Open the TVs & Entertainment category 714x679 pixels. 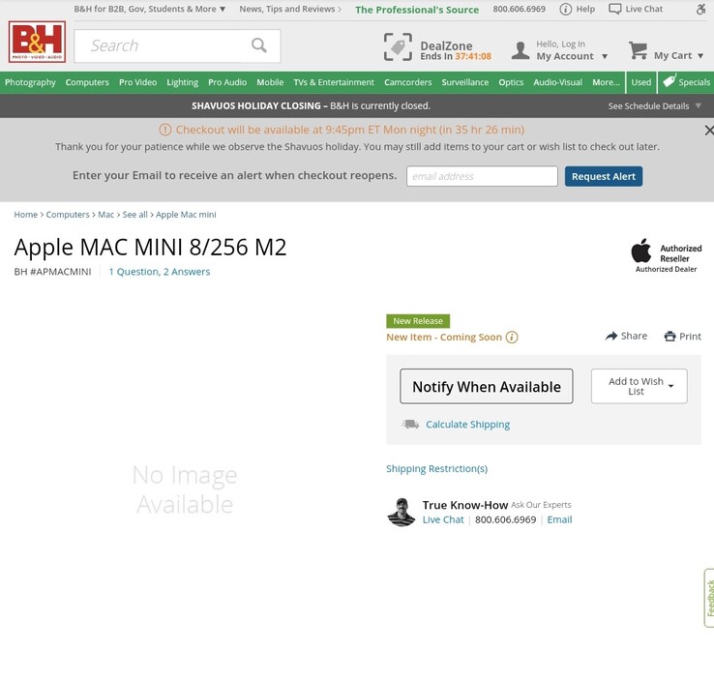pos(334,82)
